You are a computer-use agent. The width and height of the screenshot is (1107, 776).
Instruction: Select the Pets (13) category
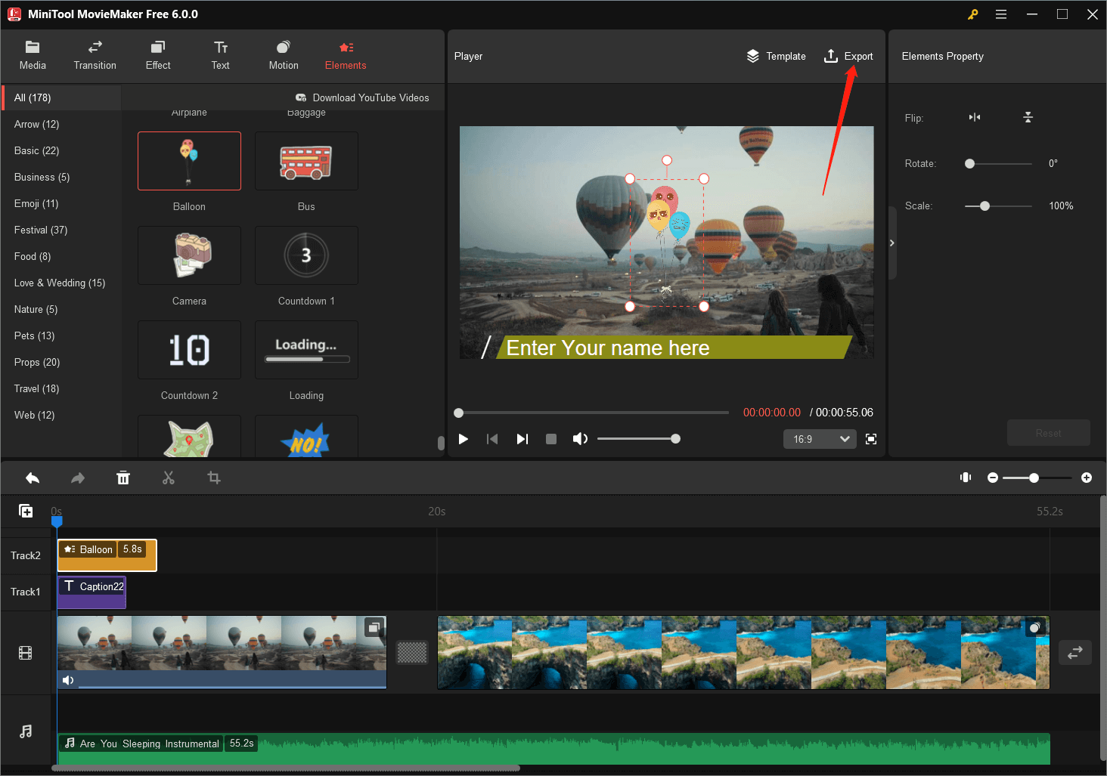tap(61, 335)
